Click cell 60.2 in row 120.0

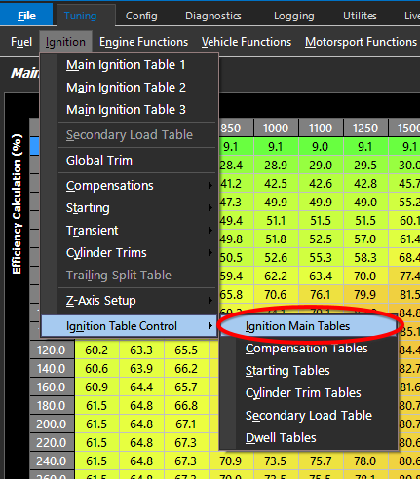96,350
